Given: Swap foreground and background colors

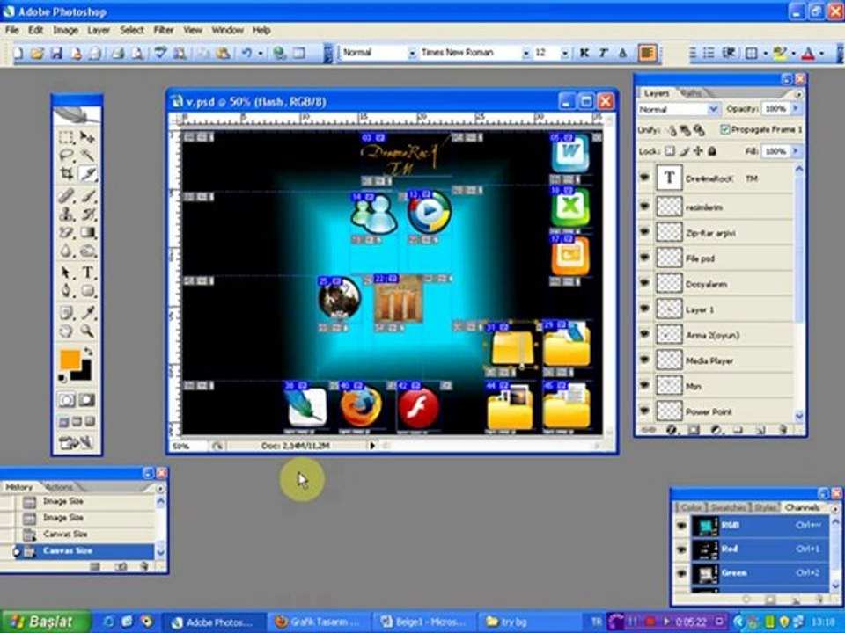Looking at the screenshot, I should [x=88, y=352].
